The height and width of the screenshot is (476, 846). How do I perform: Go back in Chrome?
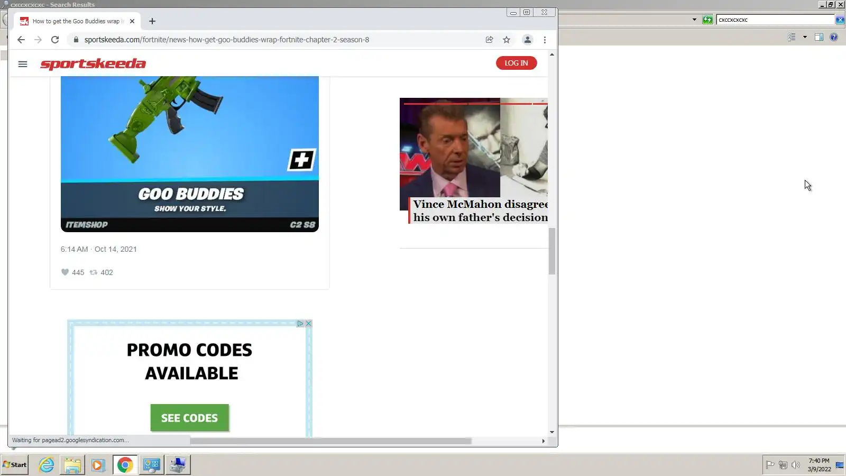21,40
